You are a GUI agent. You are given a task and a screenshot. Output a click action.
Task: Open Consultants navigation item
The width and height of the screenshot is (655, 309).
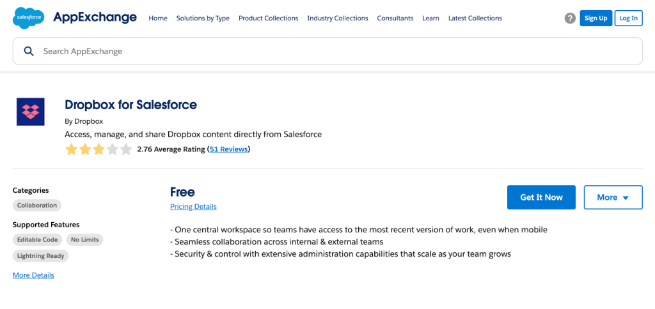pos(395,19)
